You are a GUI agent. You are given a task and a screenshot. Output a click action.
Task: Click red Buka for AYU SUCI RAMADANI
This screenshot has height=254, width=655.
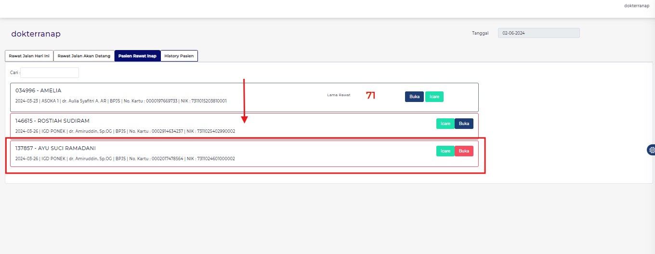coord(464,151)
